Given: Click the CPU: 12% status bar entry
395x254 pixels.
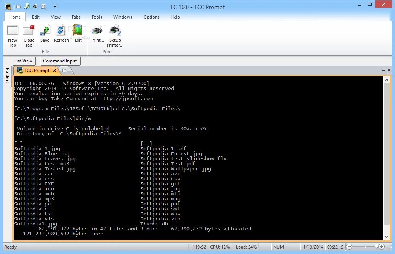Looking at the screenshot, I should pyautogui.click(x=220, y=247).
